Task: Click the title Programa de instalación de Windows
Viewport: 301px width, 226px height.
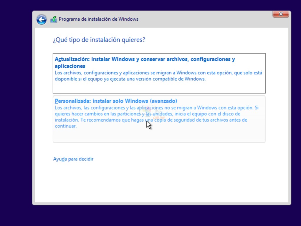Action: coord(98,19)
